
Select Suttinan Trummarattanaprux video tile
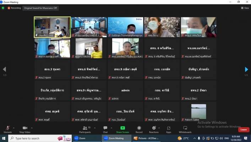tap(125, 27)
